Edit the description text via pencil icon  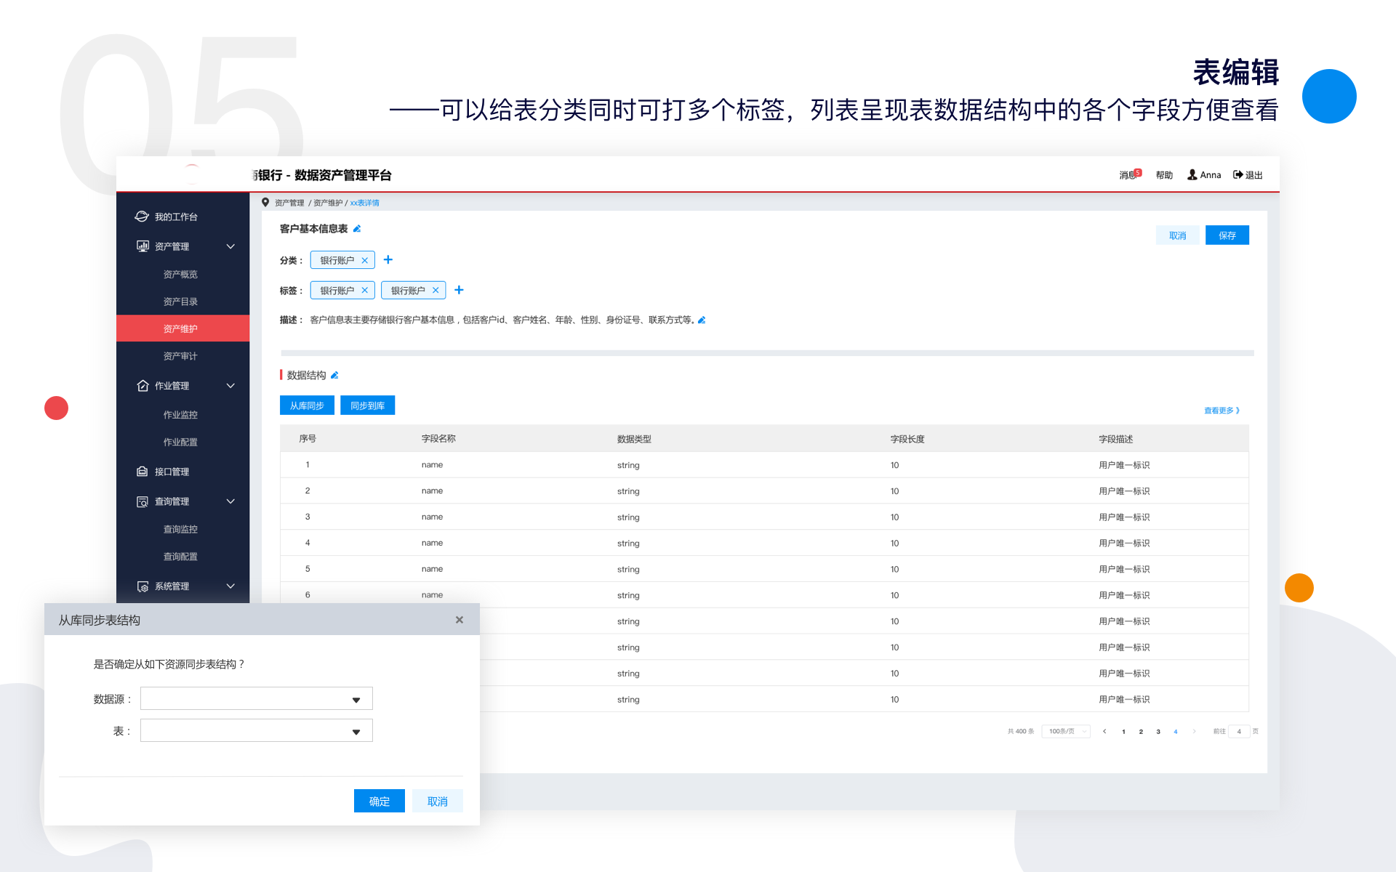pos(702,320)
